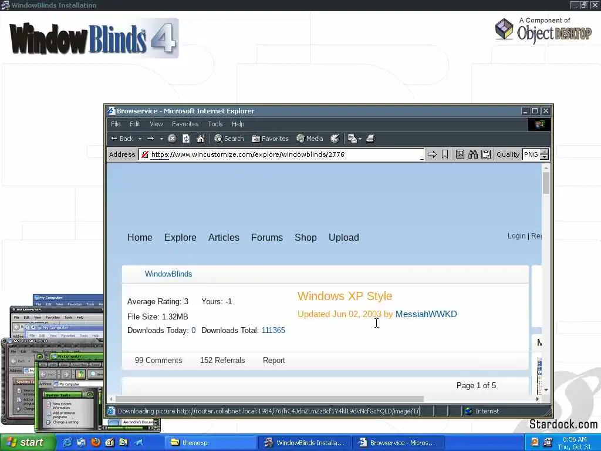Viewport: 601px width, 451px height.
Task: Click the horizontal scrollbar thumb
Action: (269, 399)
